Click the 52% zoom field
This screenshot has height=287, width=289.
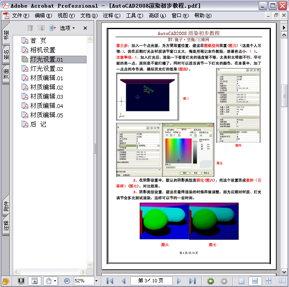click(84, 281)
